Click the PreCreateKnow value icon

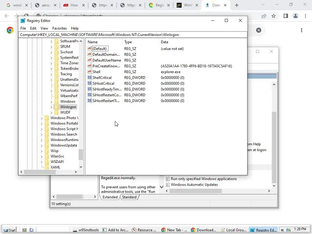click(x=90, y=66)
